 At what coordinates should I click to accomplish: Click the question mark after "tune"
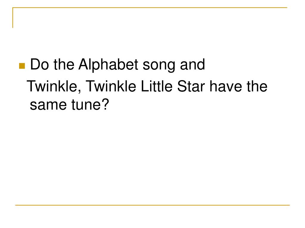(105, 104)
